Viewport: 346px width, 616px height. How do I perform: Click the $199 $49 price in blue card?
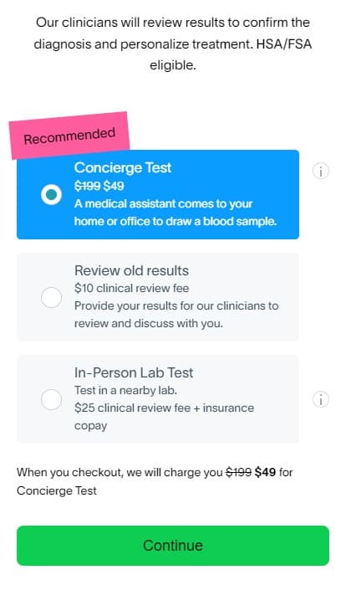click(x=99, y=186)
